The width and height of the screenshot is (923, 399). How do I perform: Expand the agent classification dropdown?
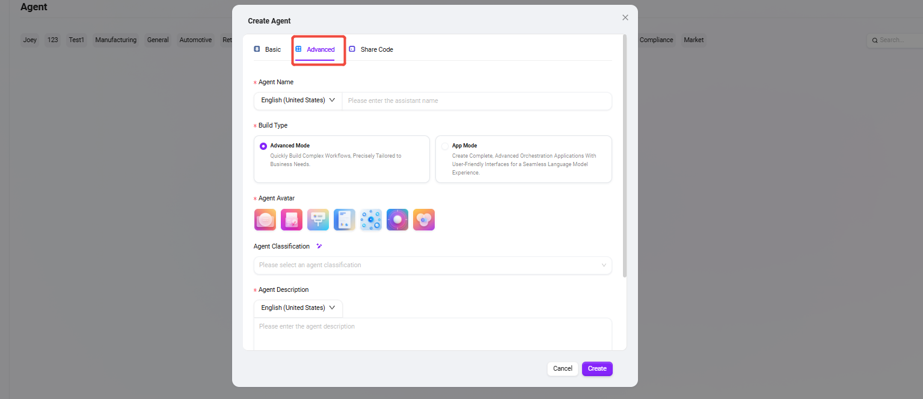click(432, 265)
